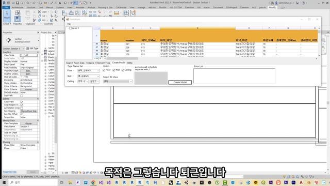Click the Task View icon in taskbar

point(62,182)
